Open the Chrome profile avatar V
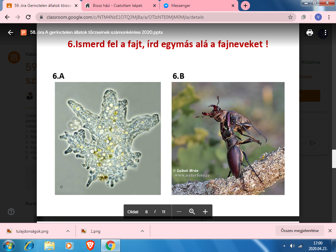This screenshot has height=252, width=336. coord(318,17)
